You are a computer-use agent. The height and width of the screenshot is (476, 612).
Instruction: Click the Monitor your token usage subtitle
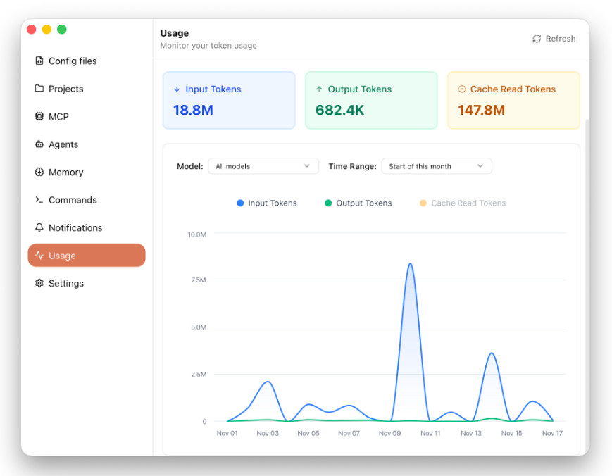tap(208, 46)
